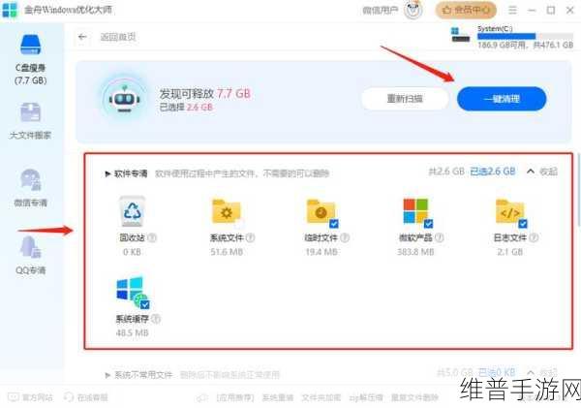Click the help icon next to 系统文件
Screen dimensions: 581x408
251,237
